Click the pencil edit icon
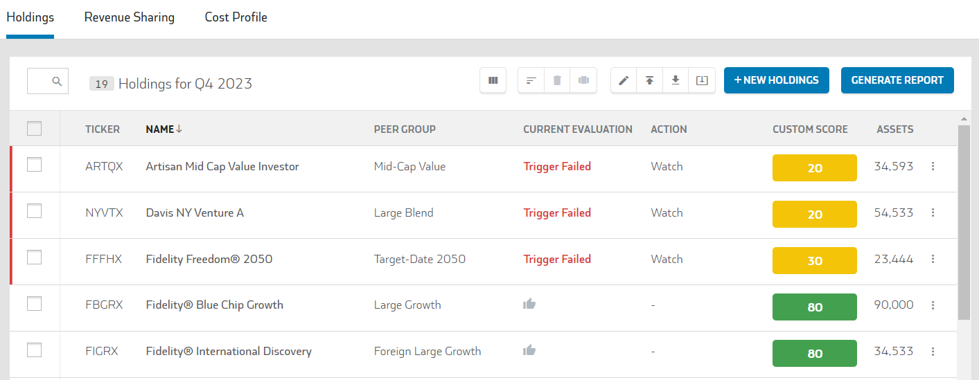This screenshot has height=380, width=979. (x=624, y=80)
